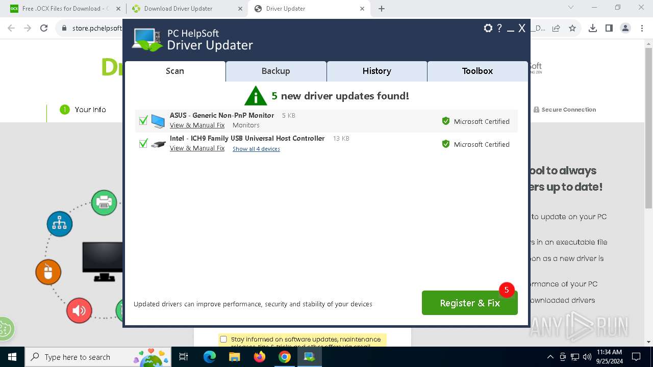Click the Monitors category label
Screen dimensions: 653x367
click(x=246, y=125)
